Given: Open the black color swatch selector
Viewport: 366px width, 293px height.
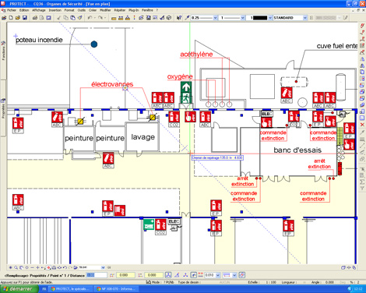Looking at the screenshot, I should (x=260, y=18).
